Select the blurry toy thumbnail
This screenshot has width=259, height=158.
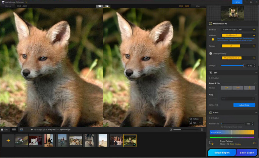22,141
